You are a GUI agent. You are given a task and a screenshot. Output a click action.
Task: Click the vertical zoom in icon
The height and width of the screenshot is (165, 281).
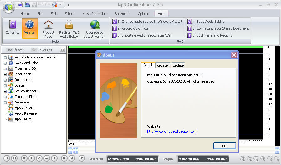point(270,158)
